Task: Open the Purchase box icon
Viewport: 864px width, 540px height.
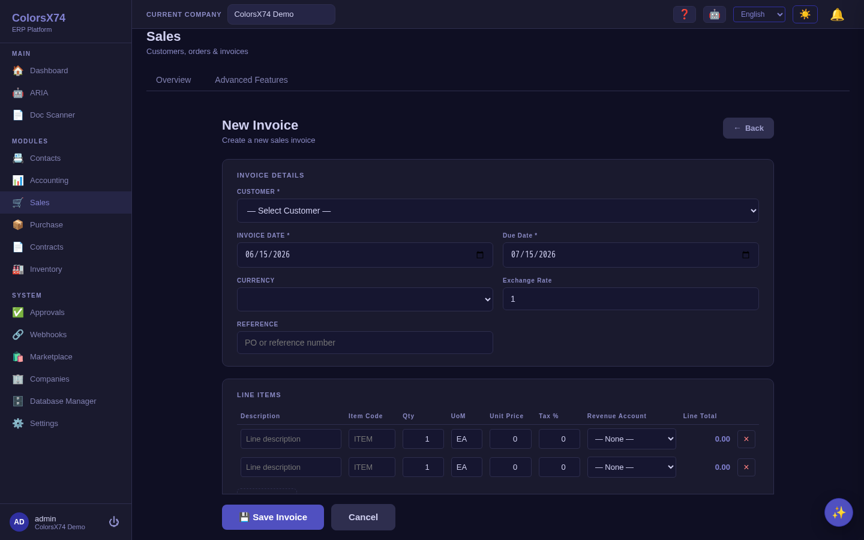Action: pos(18,225)
